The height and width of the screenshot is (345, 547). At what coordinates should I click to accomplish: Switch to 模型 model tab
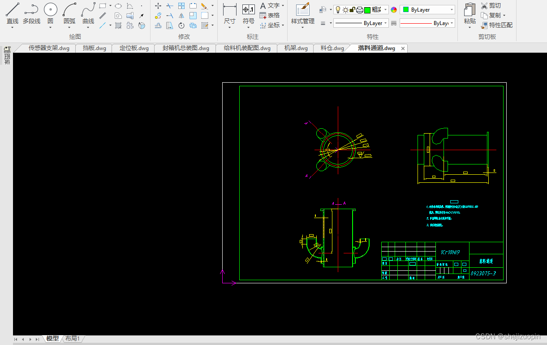(52, 339)
